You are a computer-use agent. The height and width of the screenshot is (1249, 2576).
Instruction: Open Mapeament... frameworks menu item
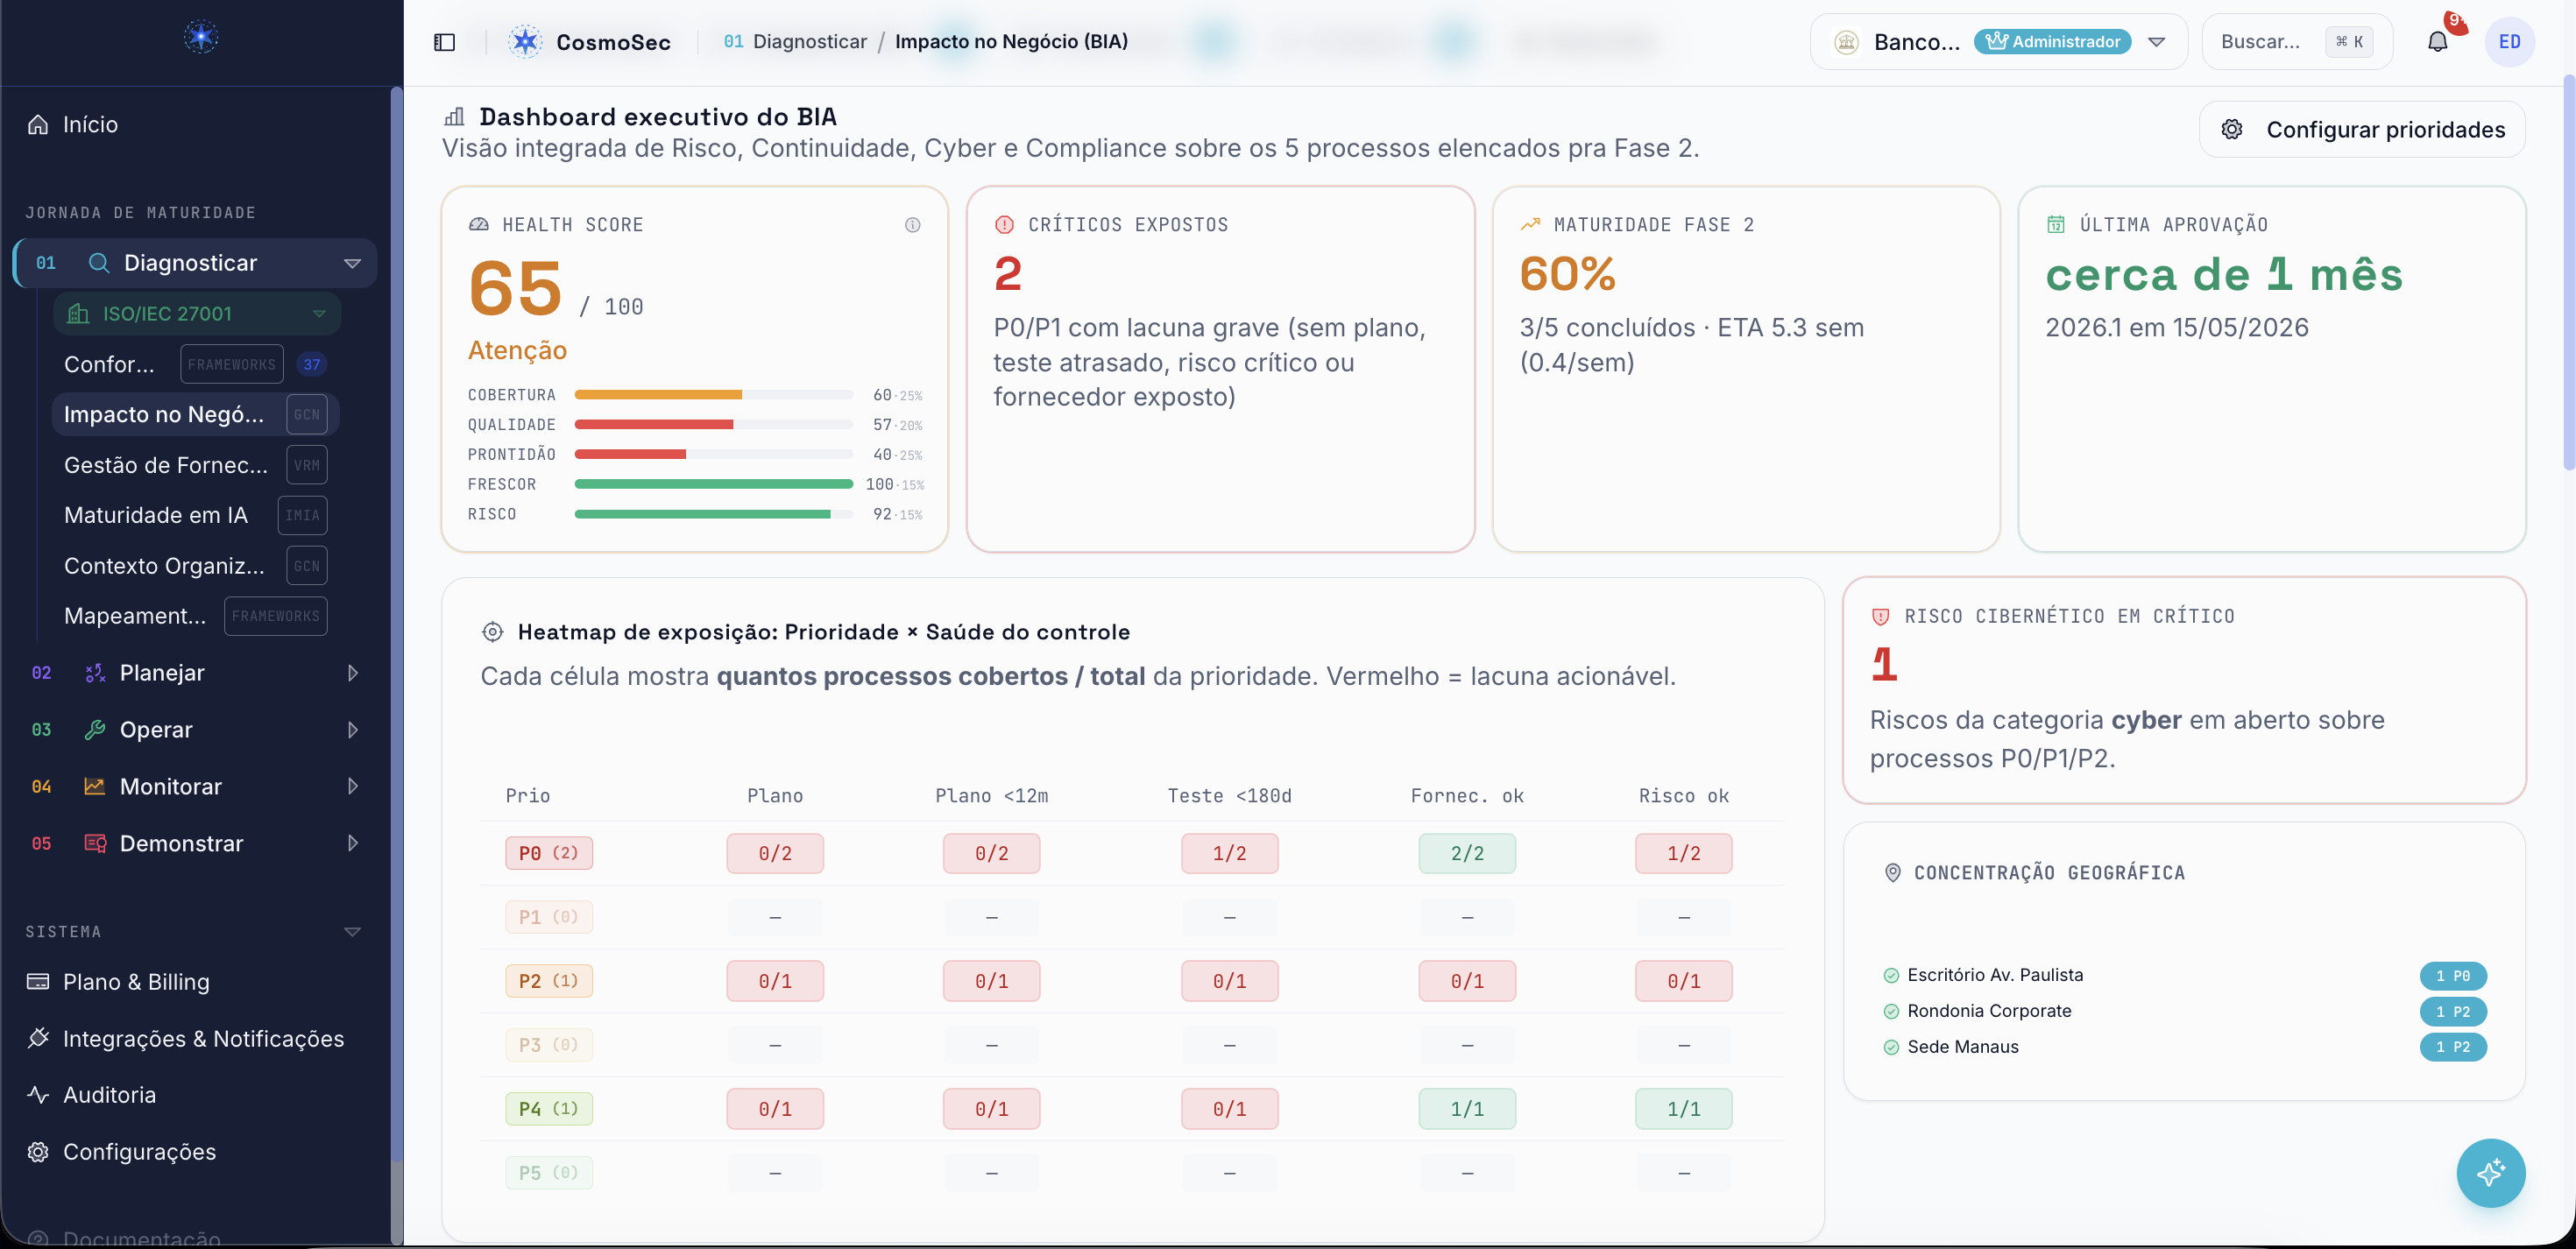195,616
